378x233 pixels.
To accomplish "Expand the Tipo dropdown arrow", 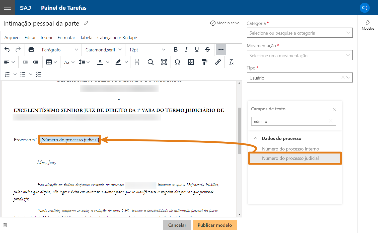I will (x=348, y=77).
